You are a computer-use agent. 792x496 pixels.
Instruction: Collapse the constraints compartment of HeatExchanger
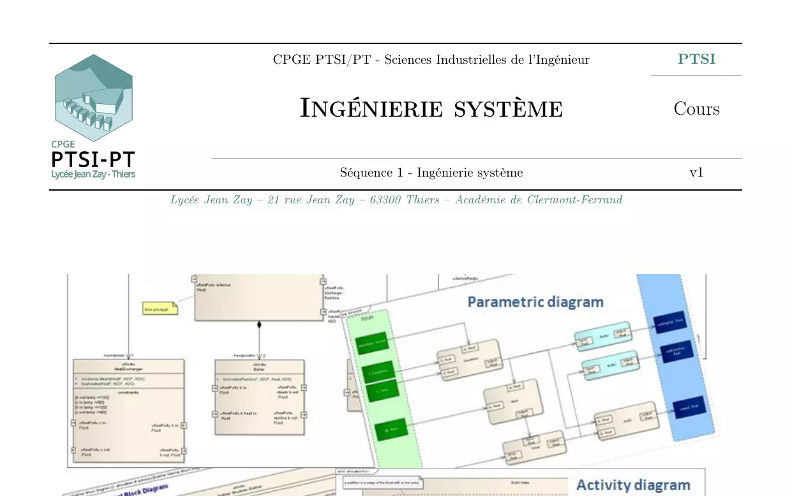point(128,392)
